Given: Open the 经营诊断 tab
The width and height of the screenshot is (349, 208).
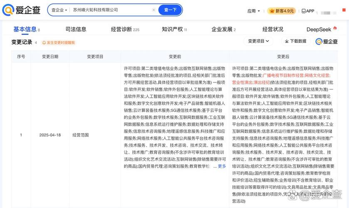Looking at the screenshot, I should click(125, 29).
